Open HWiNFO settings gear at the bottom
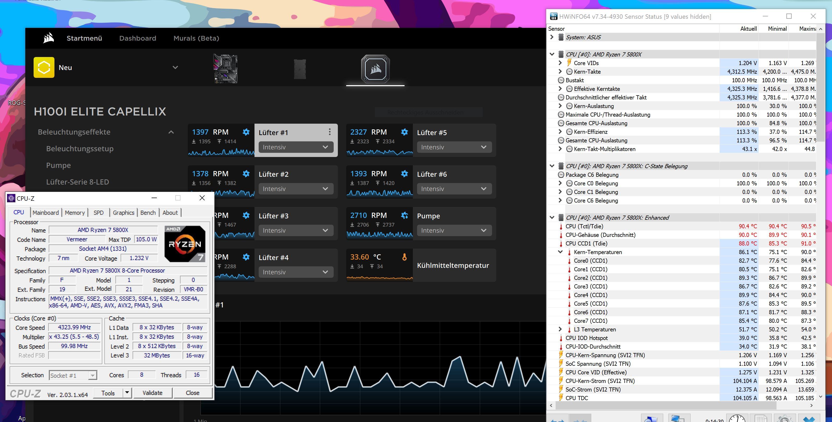The image size is (832, 422). (x=785, y=418)
